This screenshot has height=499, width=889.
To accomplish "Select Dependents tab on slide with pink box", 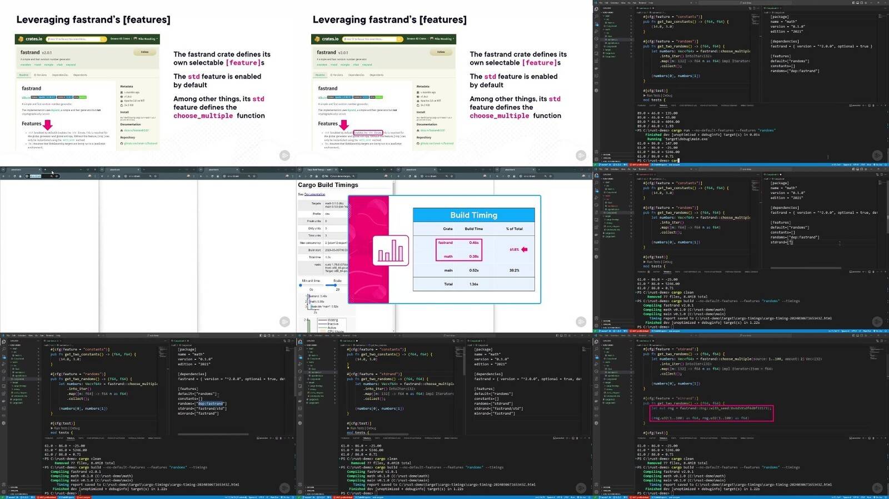I will click(x=376, y=75).
